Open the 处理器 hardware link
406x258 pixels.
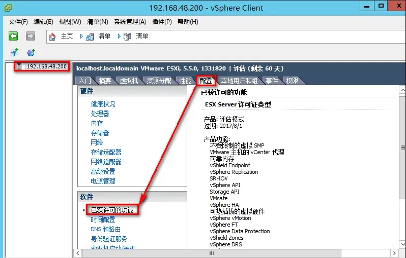(100, 114)
